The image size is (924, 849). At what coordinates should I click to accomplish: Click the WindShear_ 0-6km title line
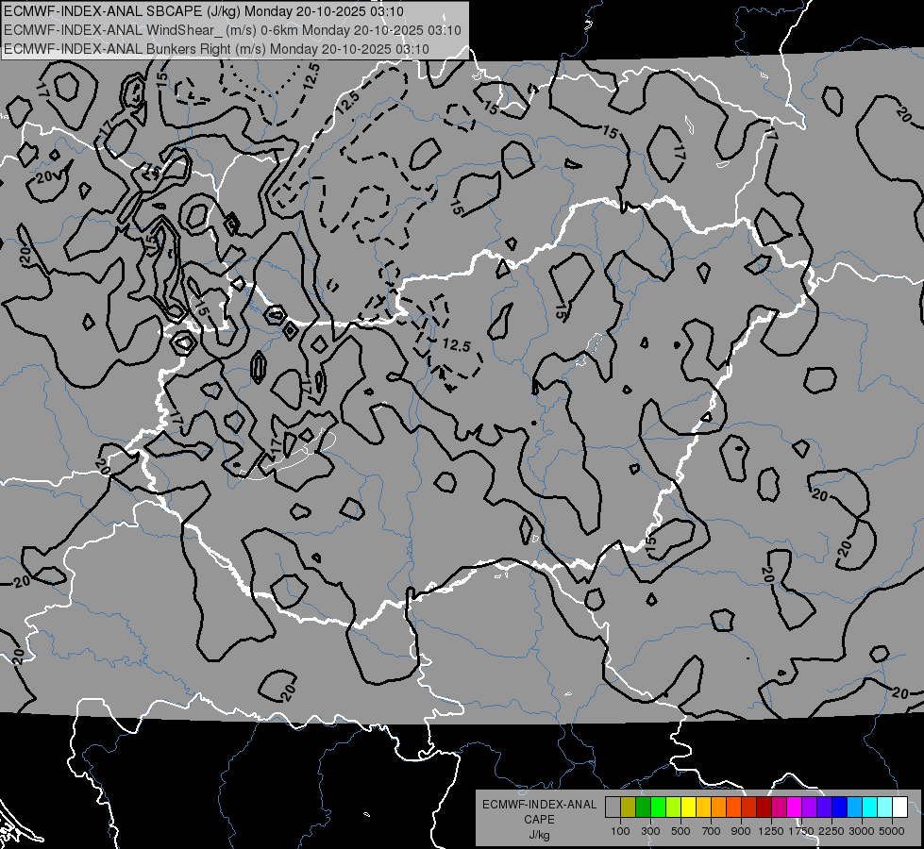click(x=232, y=30)
